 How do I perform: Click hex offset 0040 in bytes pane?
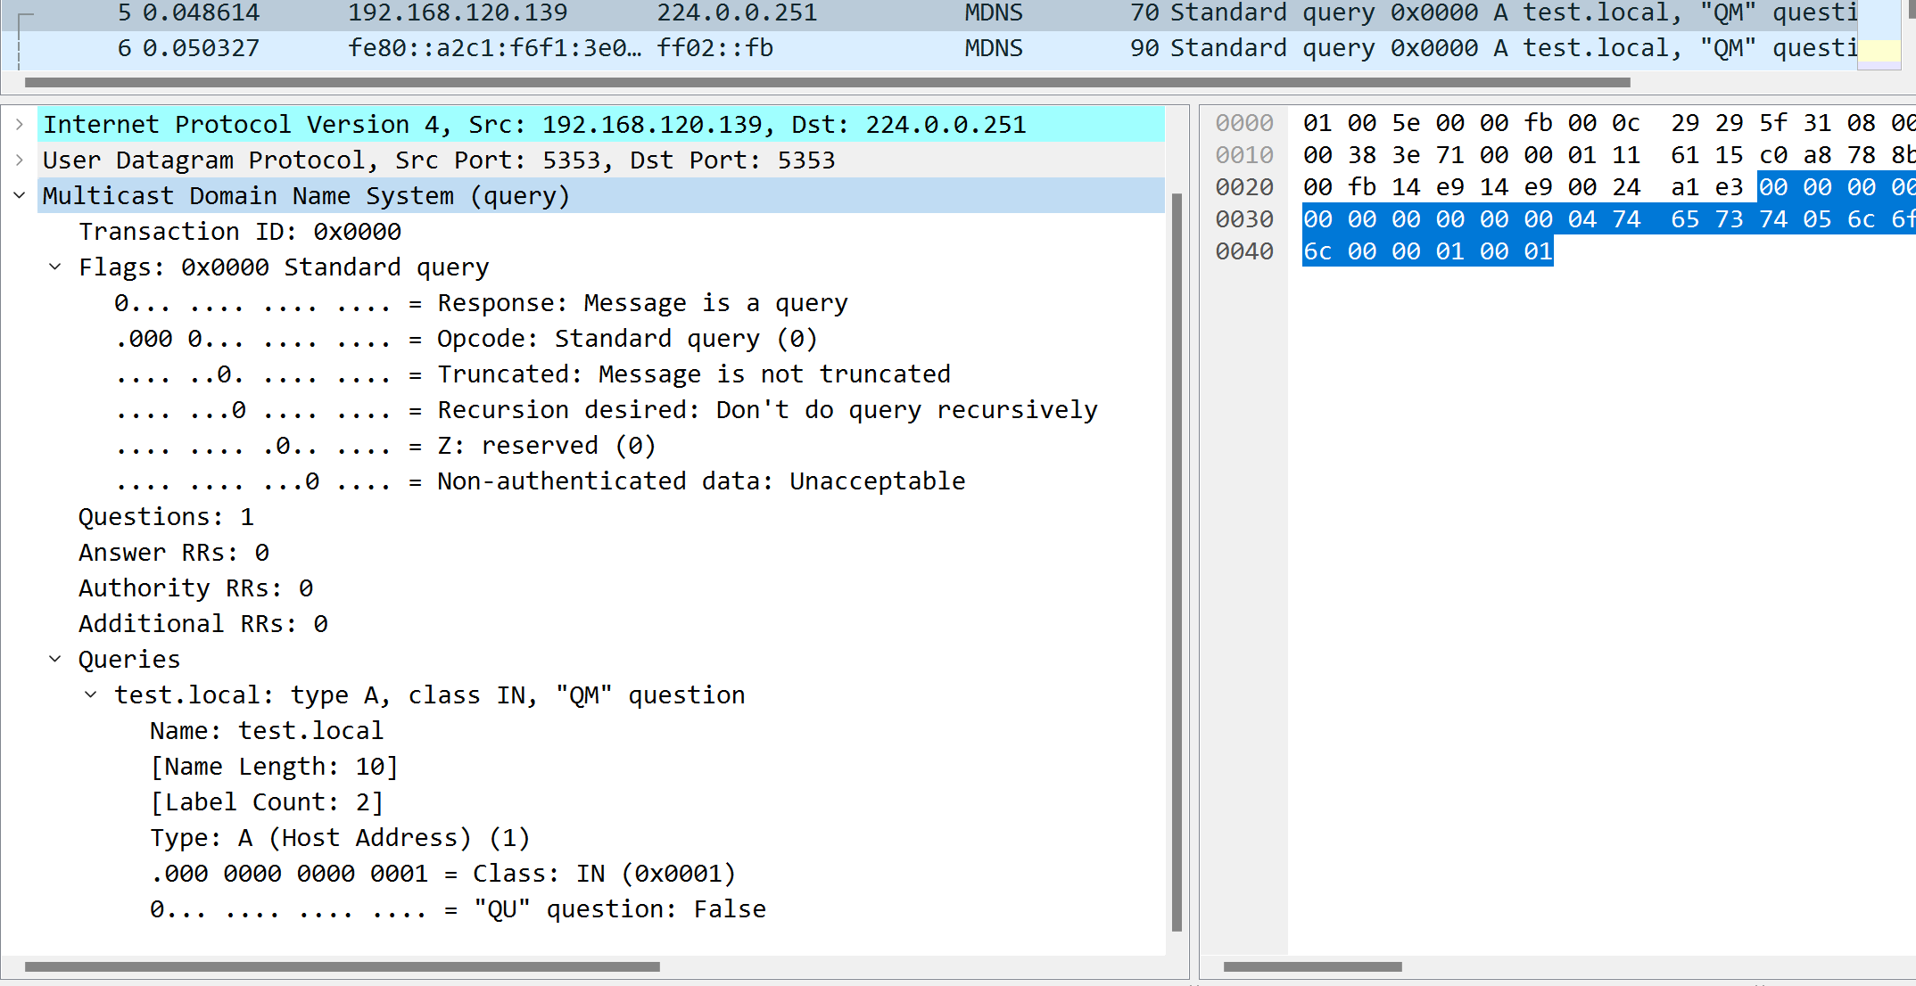click(1244, 251)
